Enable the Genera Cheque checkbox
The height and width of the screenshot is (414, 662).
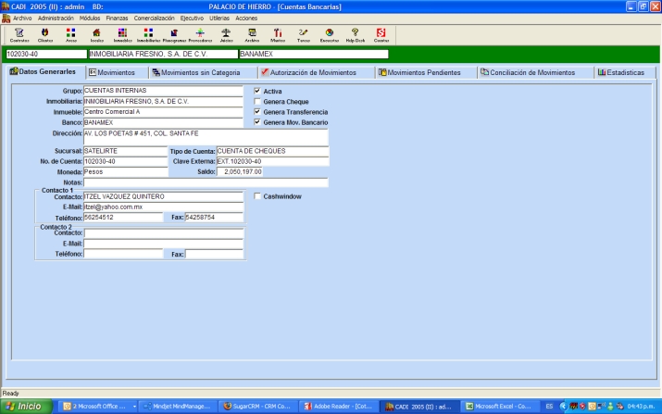pos(257,101)
